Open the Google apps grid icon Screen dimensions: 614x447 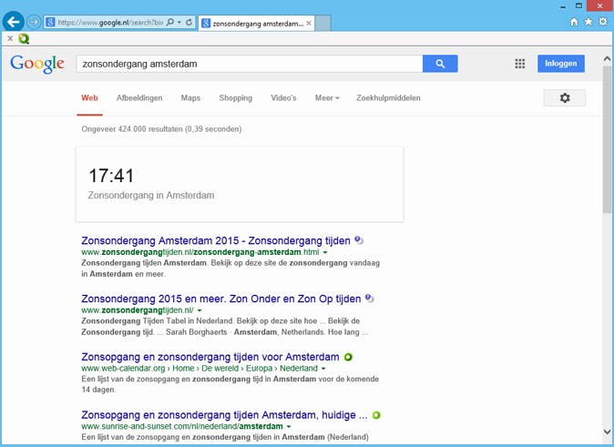pos(519,64)
